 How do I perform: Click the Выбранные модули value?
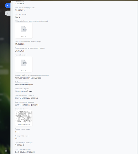point(24,84)
